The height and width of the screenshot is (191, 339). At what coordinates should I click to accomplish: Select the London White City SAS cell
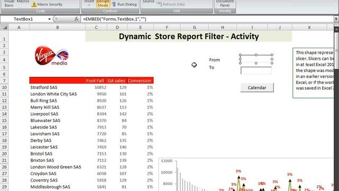point(58,94)
